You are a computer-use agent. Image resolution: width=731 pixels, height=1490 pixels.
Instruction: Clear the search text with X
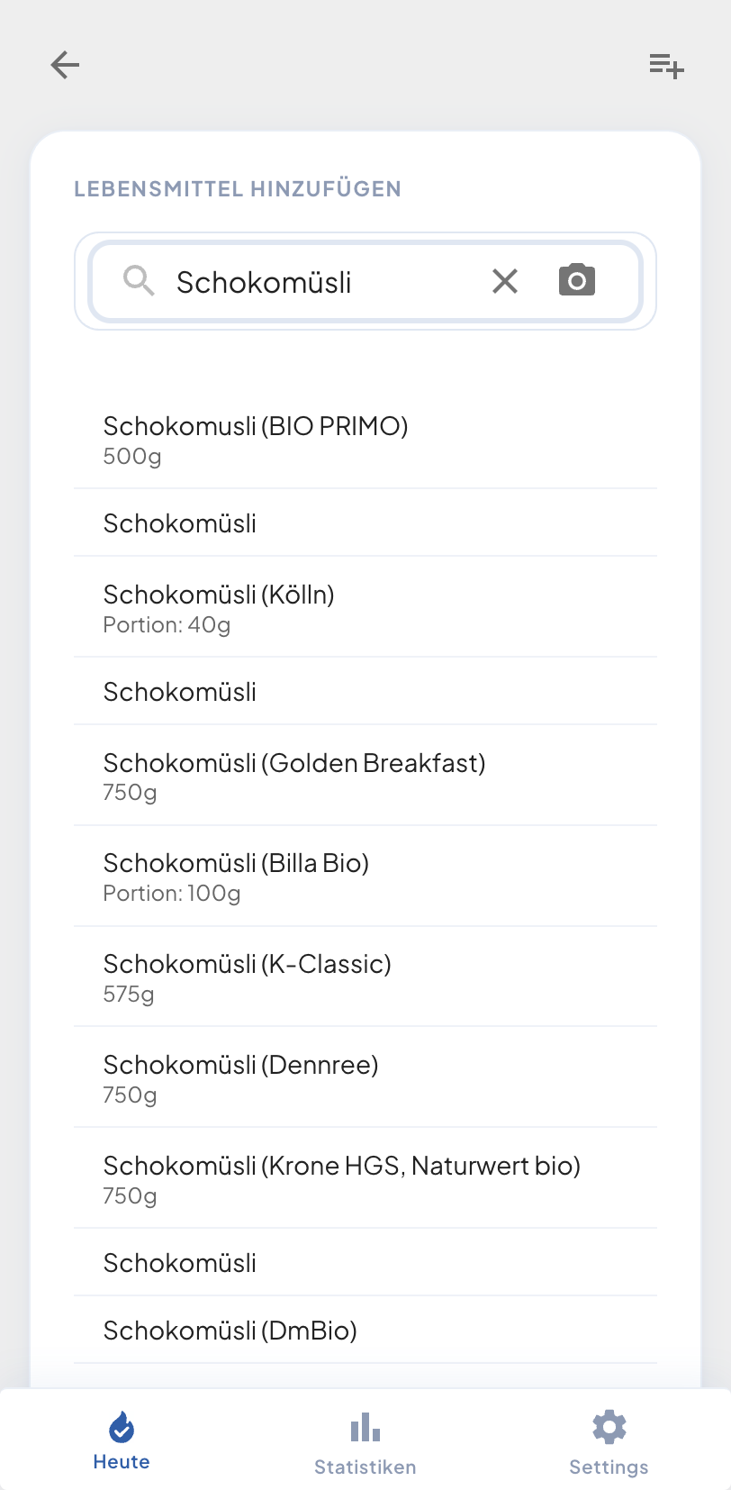click(x=505, y=281)
